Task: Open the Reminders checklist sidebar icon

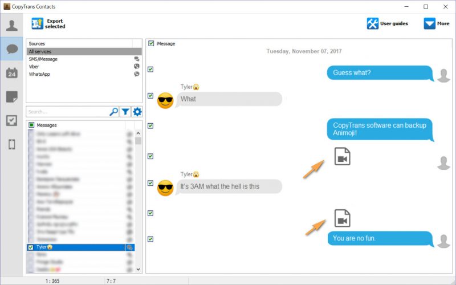Action: [11, 120]
